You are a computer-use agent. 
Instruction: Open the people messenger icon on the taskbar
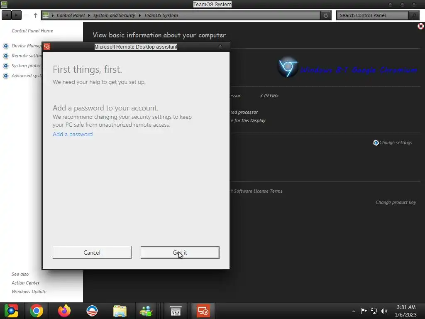coord(147,311)
